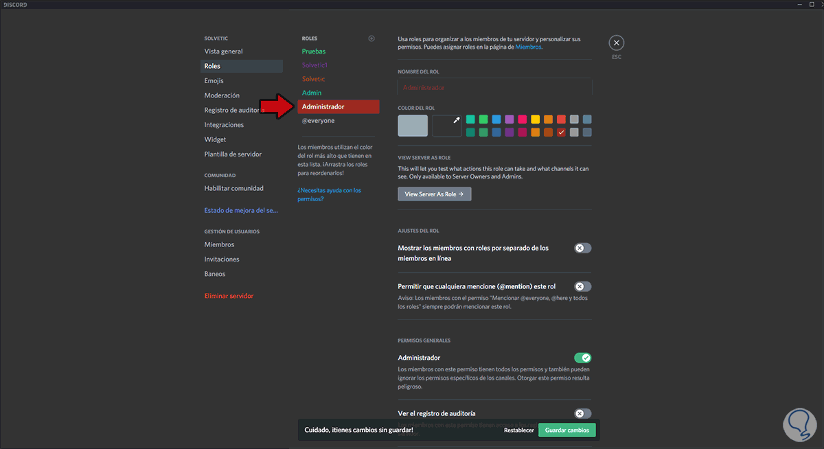Image resolution: width=824 pixels, height=449 pixels.
Task: Choose the dark teal color swatch
Action: [470, 133]
